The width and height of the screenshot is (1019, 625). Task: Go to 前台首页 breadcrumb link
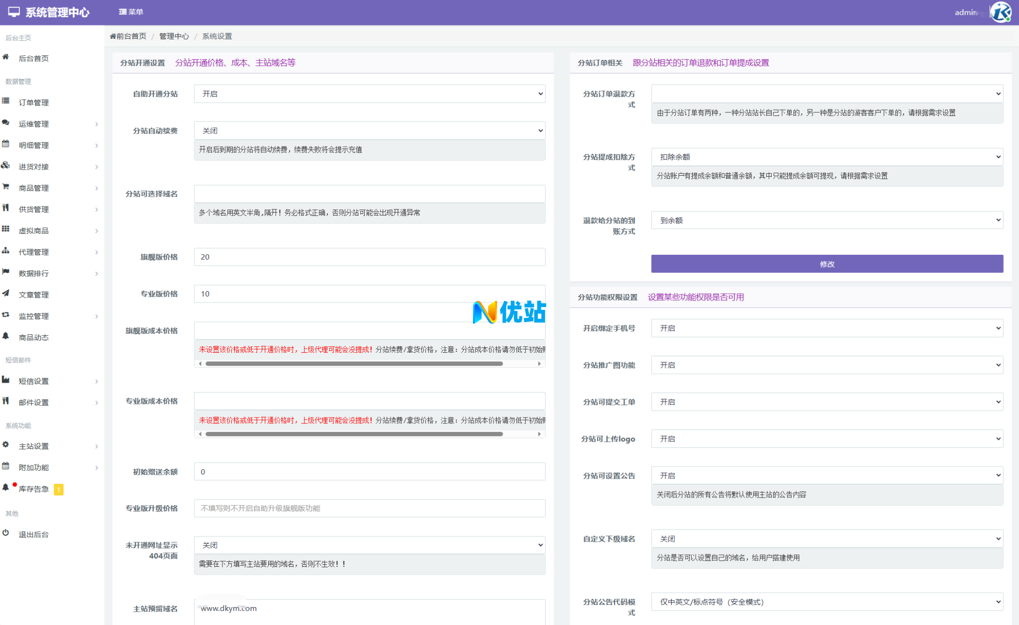click(128, 36)
